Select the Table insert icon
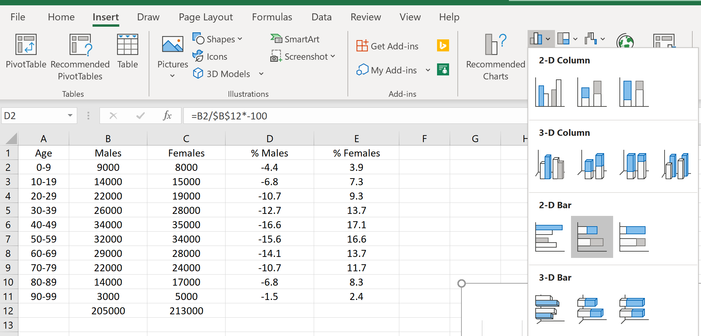The width and height of the screenshot is (701, 336). pos(127,53)
